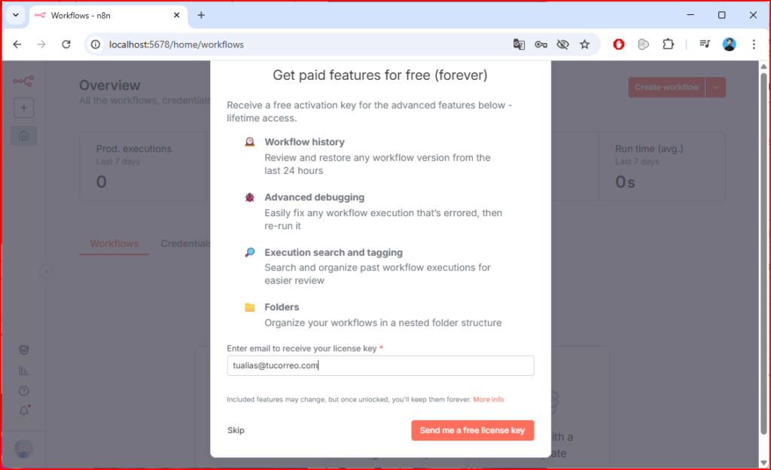Bookmark this page with the star icon

coord(584,44)
